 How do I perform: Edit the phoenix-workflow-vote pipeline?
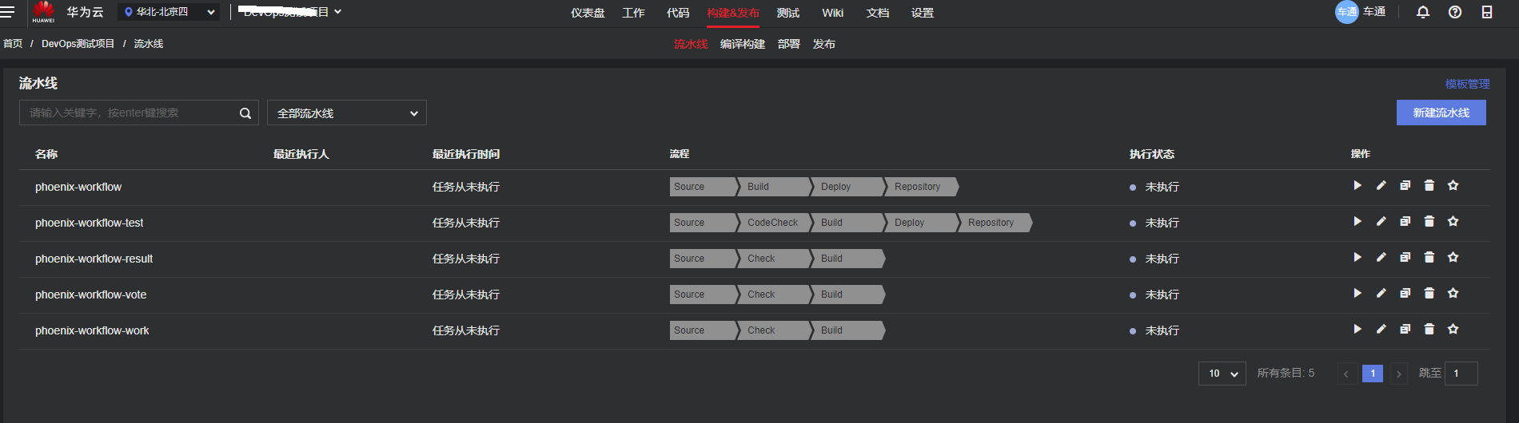1381,293
